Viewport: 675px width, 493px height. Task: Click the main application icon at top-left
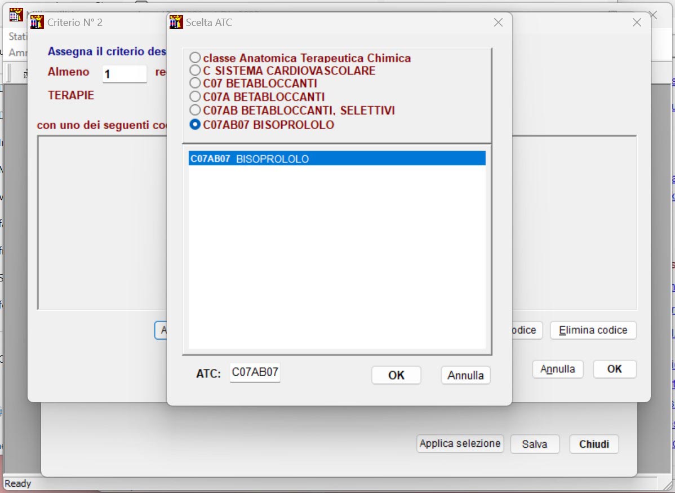coord(16,15)
